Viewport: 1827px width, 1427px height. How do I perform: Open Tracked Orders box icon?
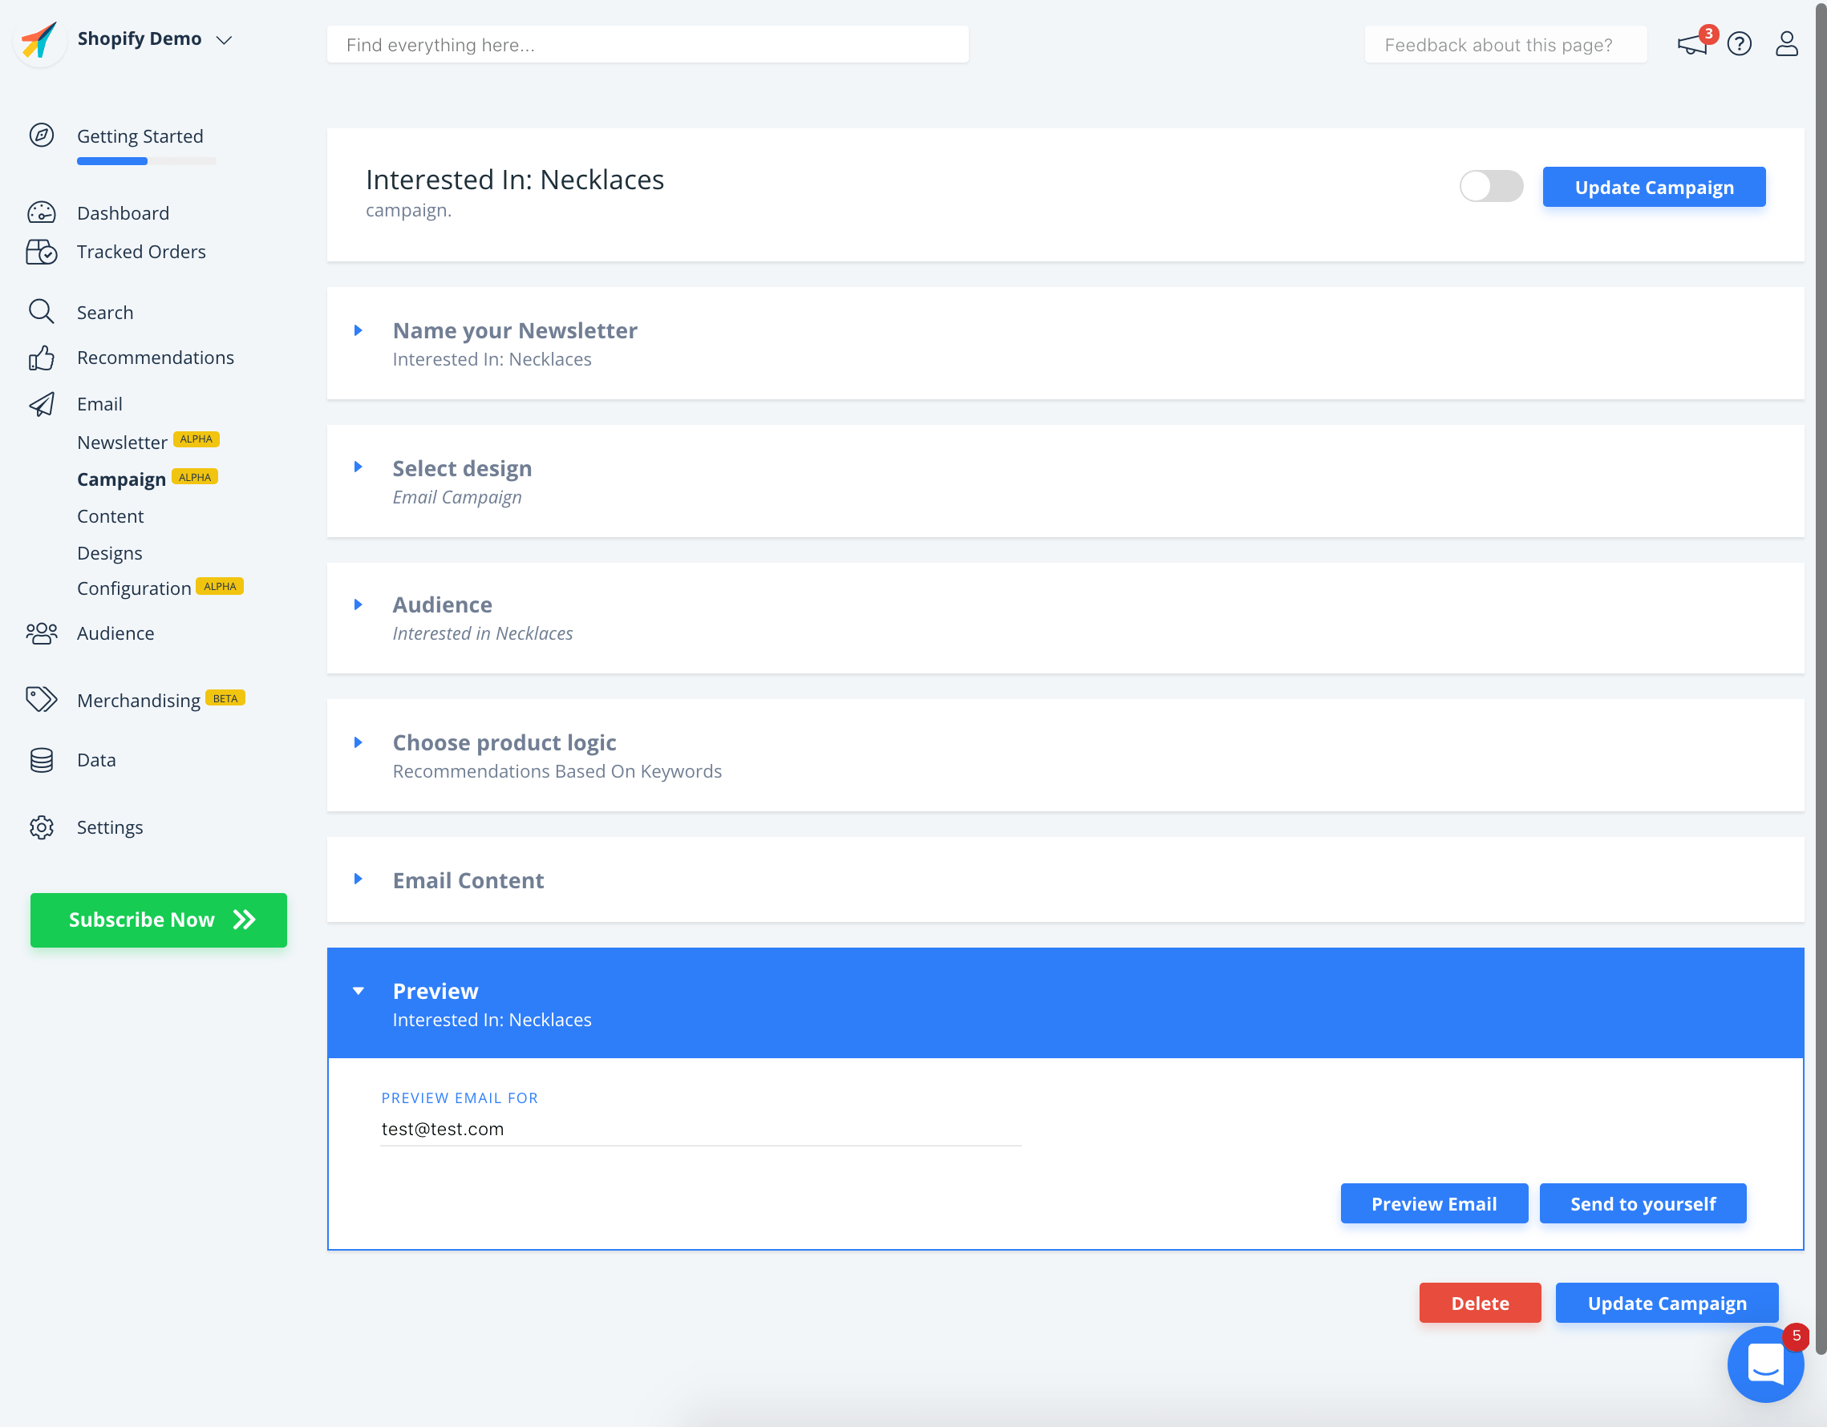click(41, 252)
